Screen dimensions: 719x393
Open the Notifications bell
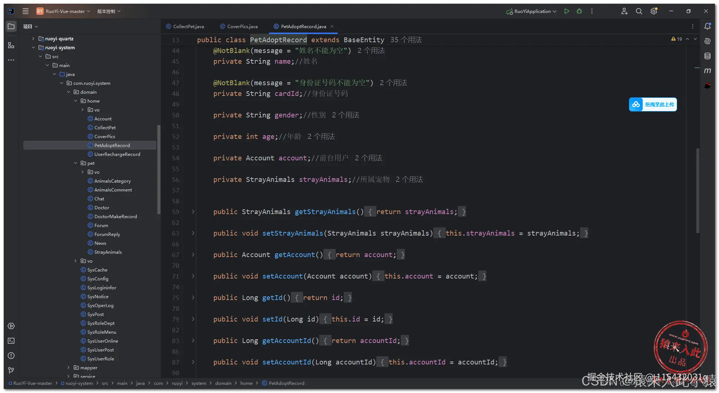[708, 26]
